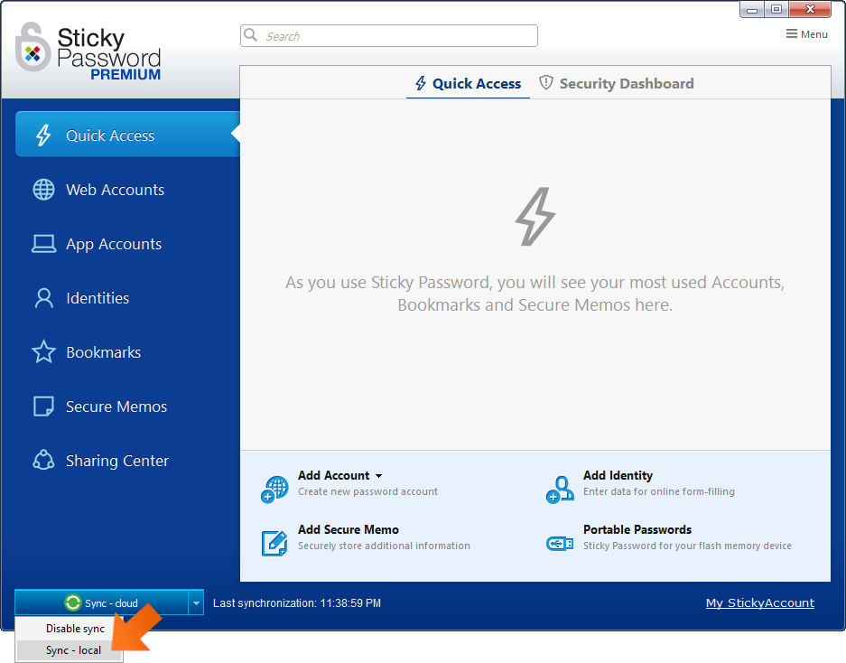The height and width of the screenshot is (663, 846).
Task: Click the Portable Passwords label
Action: coord(637,529)
